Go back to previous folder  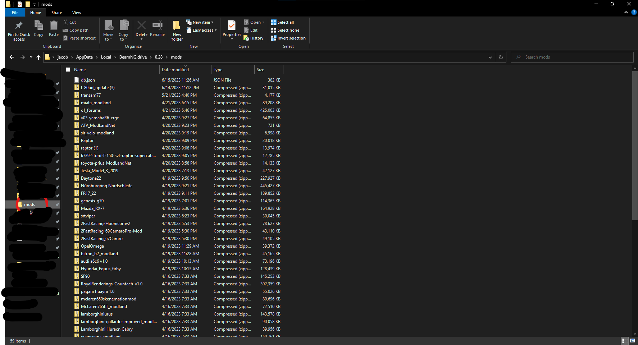[12, 57]
